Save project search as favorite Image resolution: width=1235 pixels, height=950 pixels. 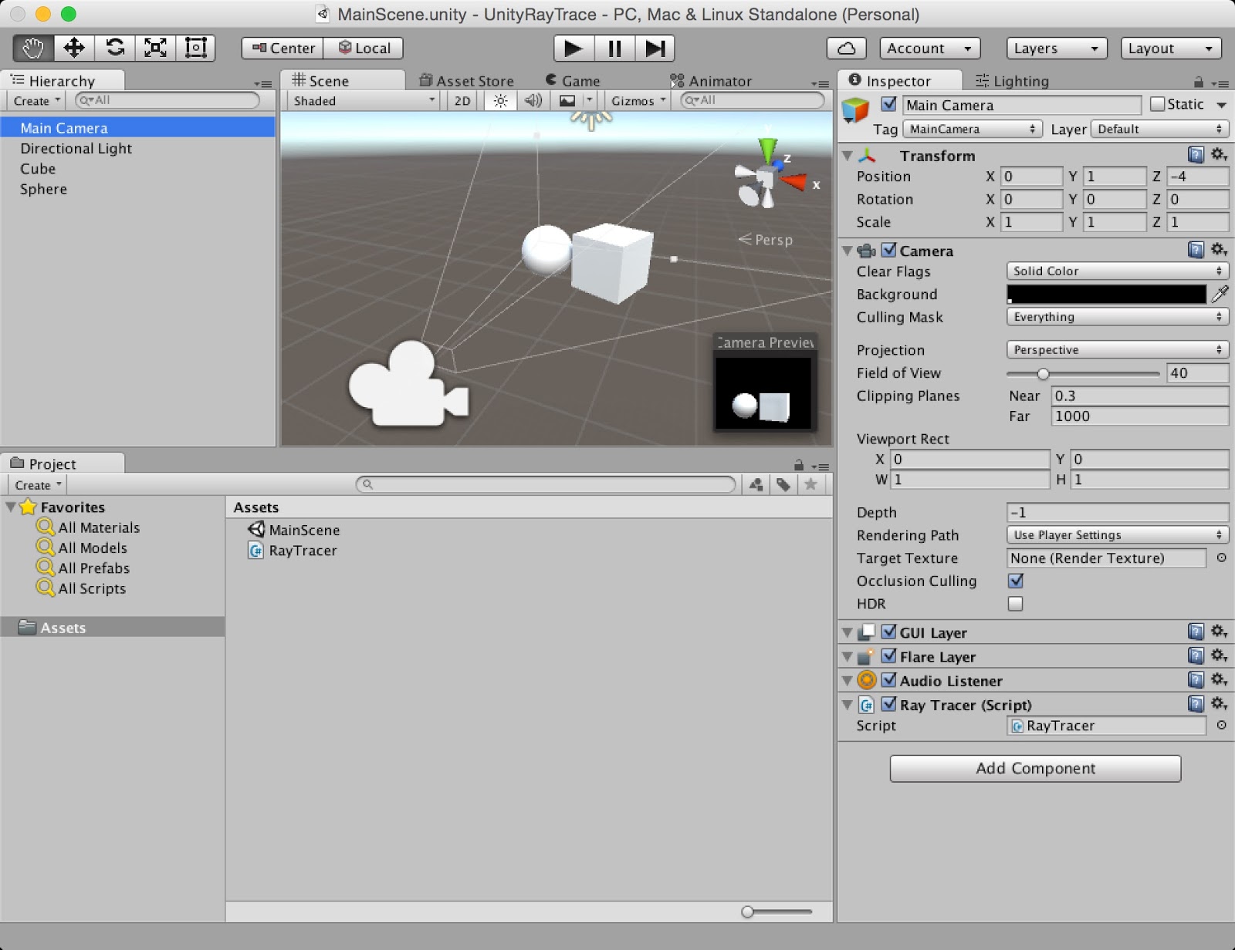(x=810, y=484)
